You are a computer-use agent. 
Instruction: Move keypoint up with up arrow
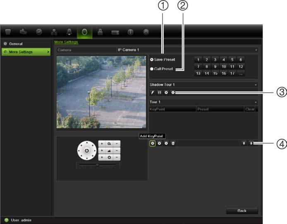[244, 143]
